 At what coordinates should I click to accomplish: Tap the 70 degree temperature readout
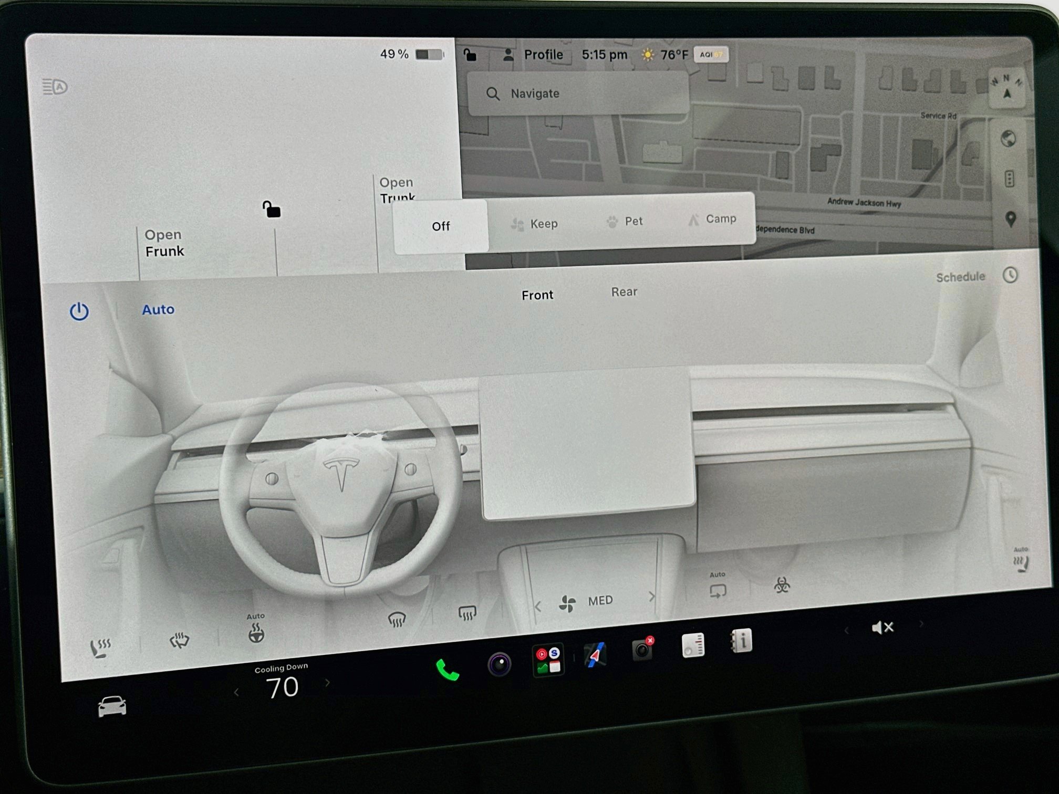coord(282,687)
